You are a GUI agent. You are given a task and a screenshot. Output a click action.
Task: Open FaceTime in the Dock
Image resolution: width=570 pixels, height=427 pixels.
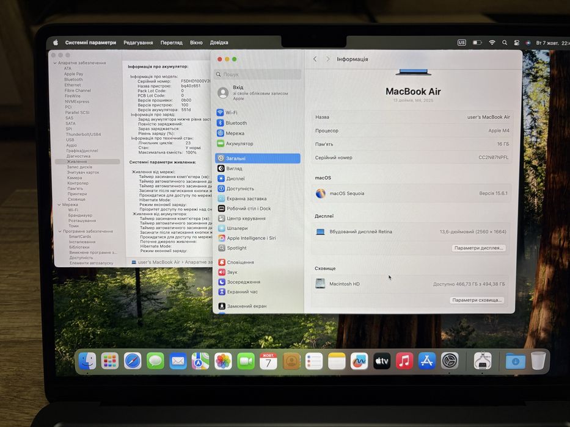click(x=246, y=361)
